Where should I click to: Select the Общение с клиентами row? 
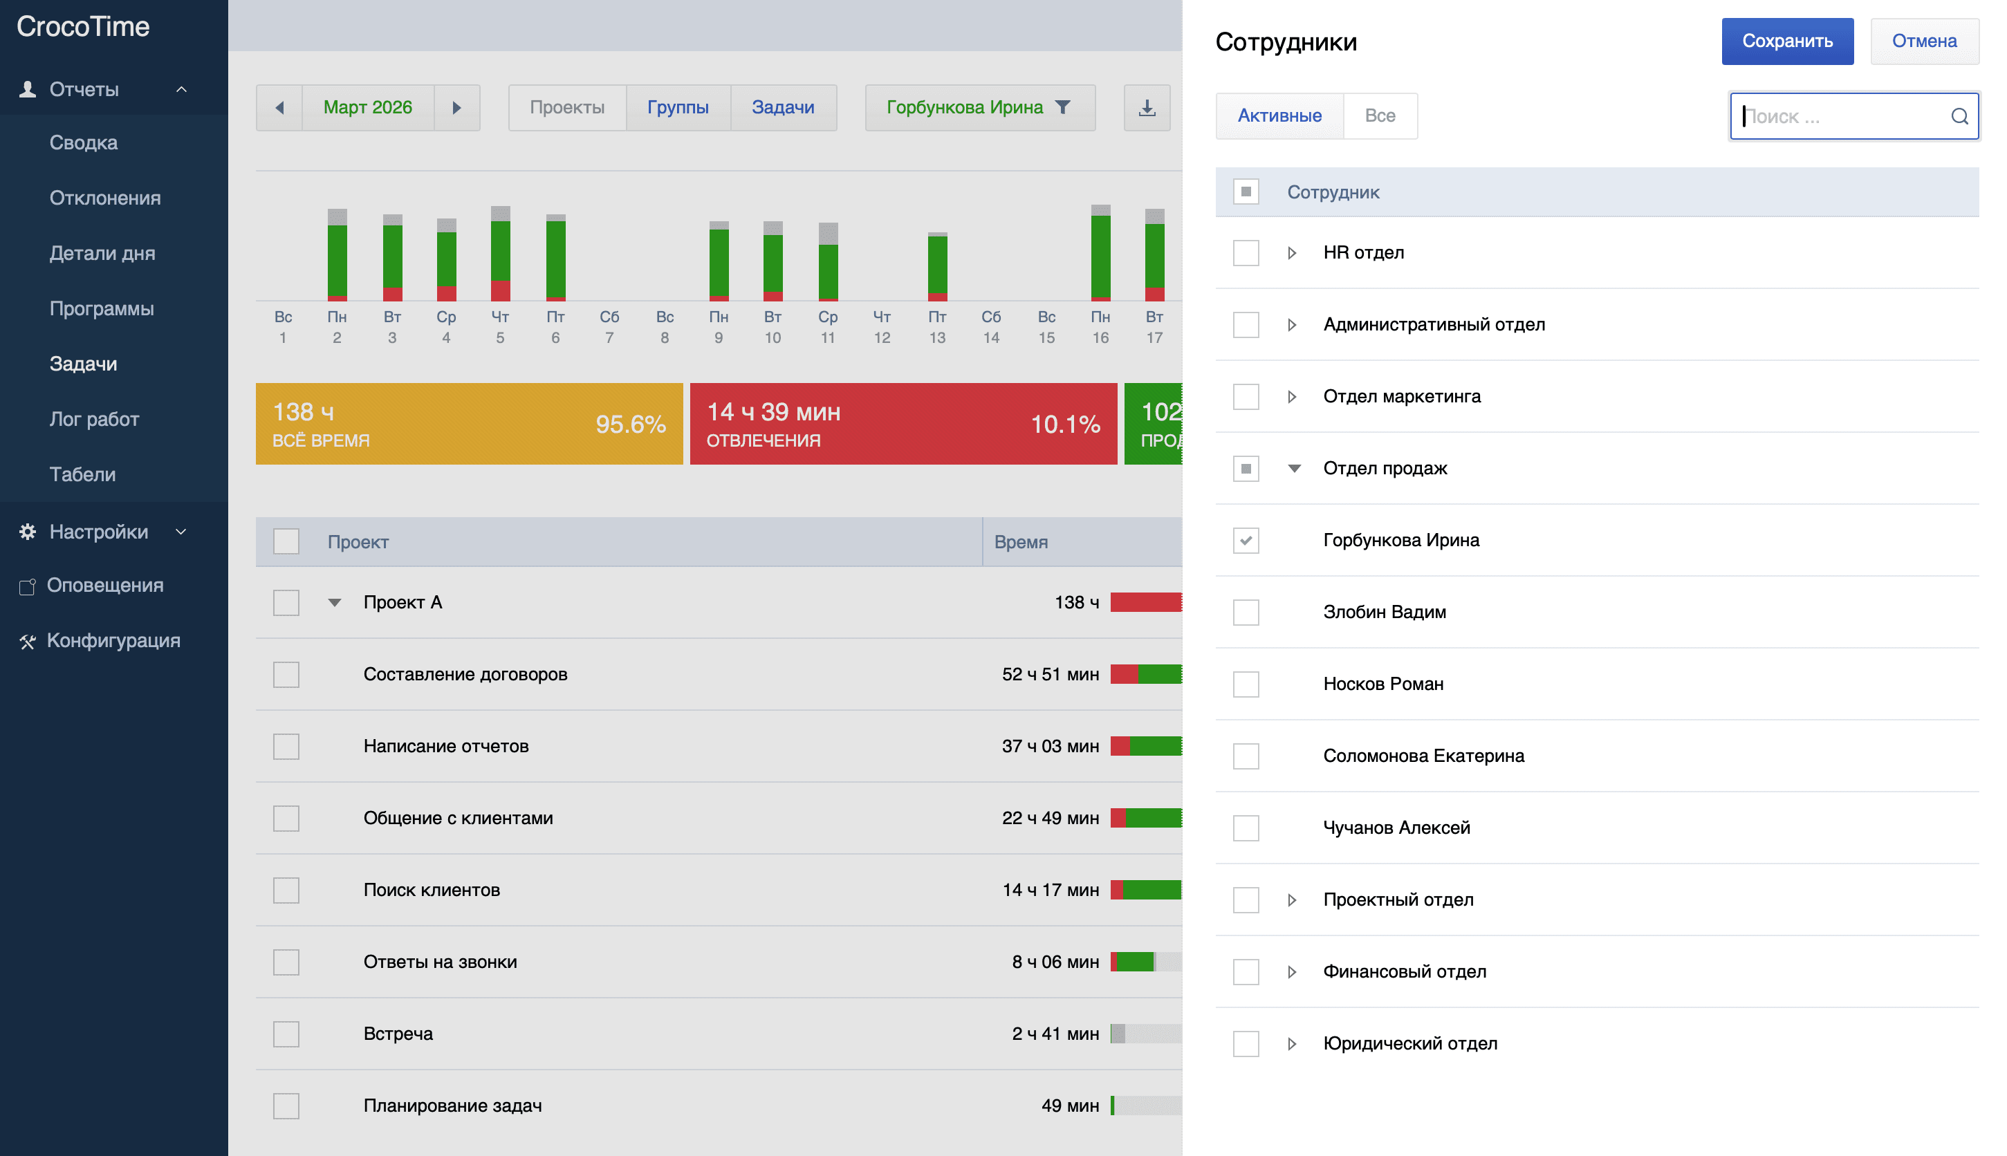(718, 818)
